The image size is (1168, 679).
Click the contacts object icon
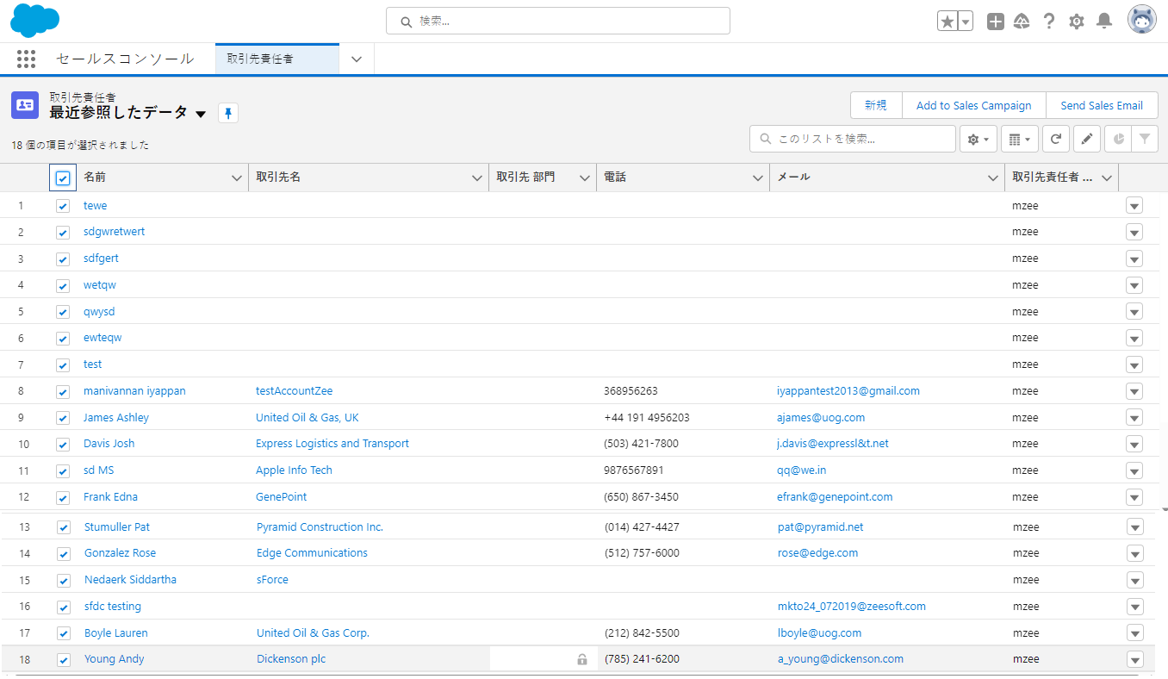coord(25,104)
